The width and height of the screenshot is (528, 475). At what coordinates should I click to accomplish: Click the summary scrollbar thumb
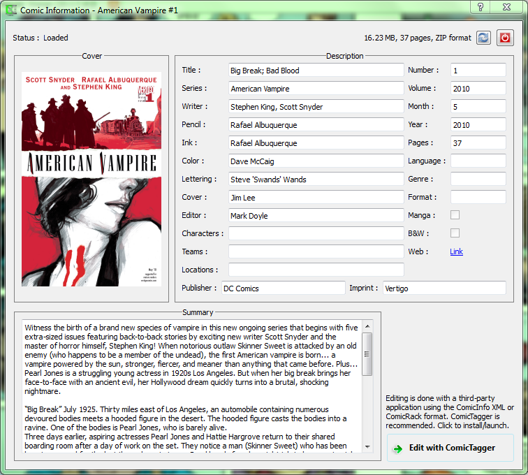(367, 353)
